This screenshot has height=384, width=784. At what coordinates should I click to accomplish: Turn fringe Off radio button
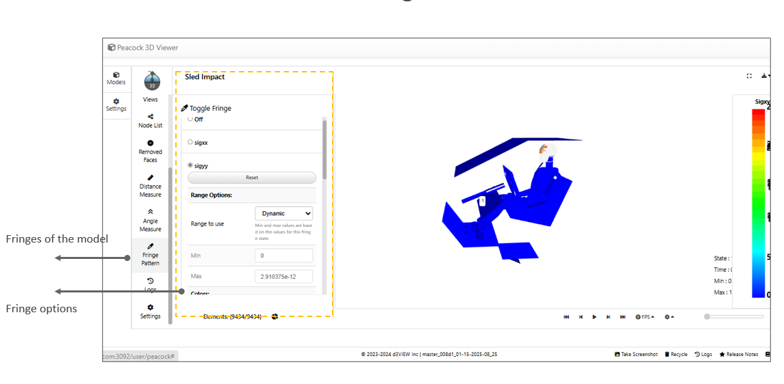click(190, 119)
